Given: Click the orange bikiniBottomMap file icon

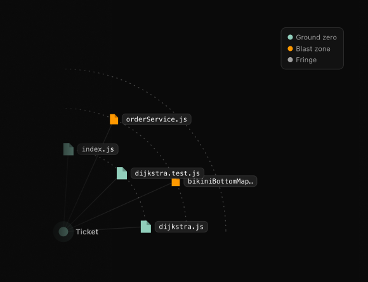Looking at the screenshot, I should click(x=176, y=182).
